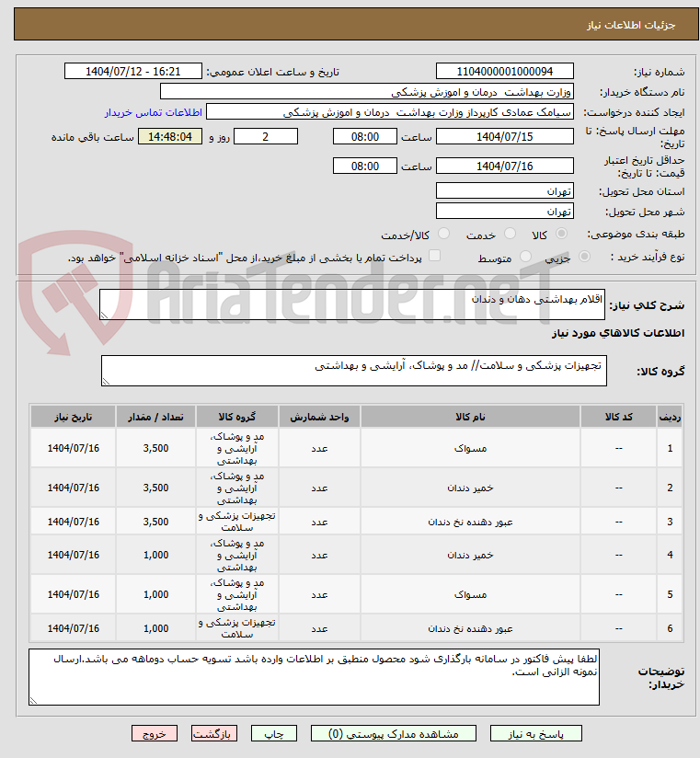The width and height of the screenshot is (700, 758).
Task: Click the announcement date field 1404/07/12 - 16:21
Action: pyautogui.click(x=133, y=71)
